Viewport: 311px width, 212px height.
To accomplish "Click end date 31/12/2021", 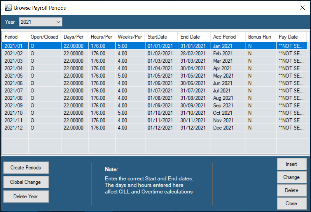I will point(193,128).
